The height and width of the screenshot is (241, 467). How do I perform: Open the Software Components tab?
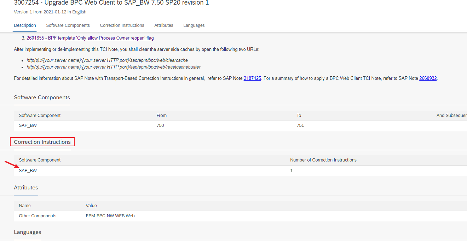(68, 25)
